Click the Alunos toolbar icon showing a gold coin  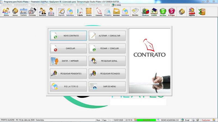click(15, 12)
